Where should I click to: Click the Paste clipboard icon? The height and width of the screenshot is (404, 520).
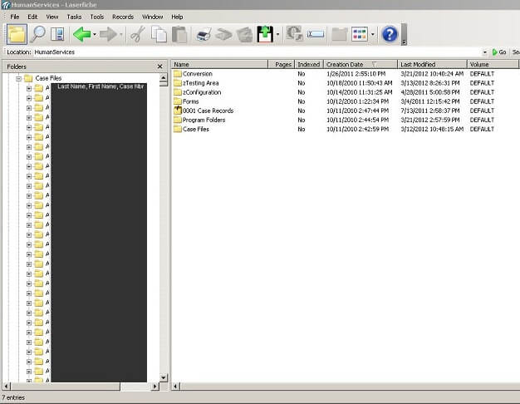(x=179, y=34)
